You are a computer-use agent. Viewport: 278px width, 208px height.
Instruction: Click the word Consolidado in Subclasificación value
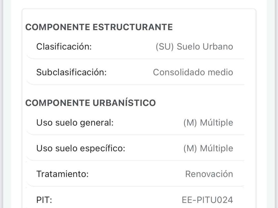click(179, 72)
